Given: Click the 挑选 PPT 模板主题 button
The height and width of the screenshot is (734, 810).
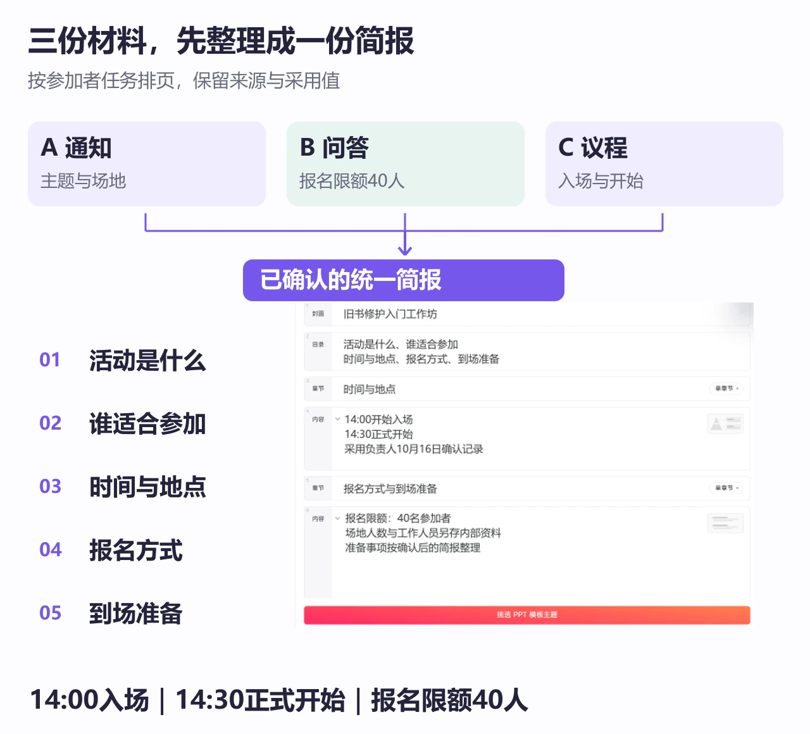Looking at the screenshot, I should pos(527,615).
